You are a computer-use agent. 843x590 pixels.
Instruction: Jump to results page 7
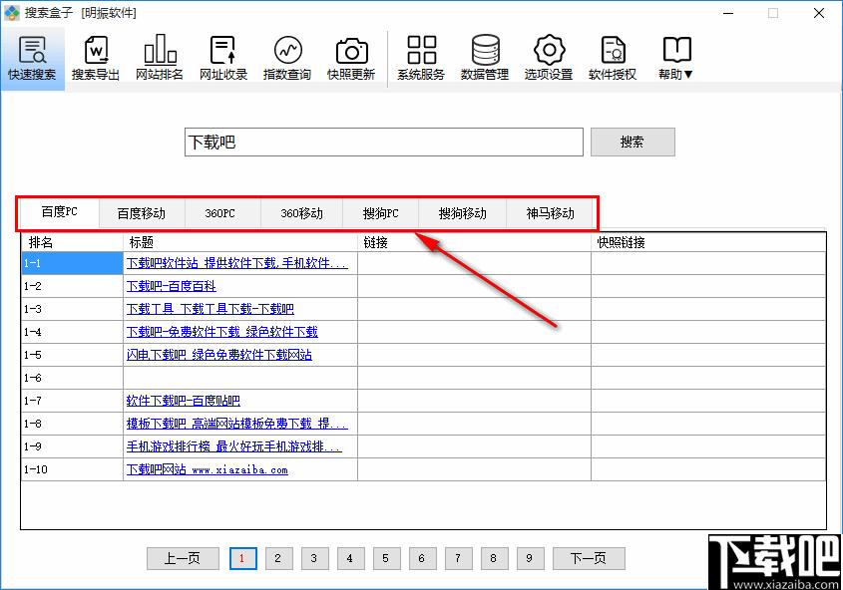459,558
